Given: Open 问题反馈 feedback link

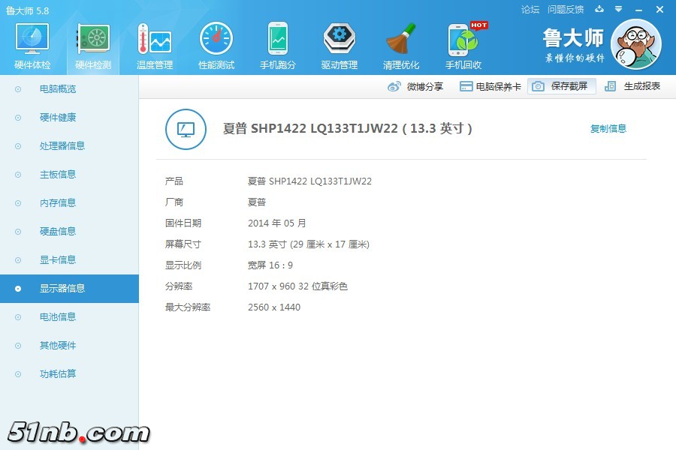Looking at the screenshot, I should [566, 10].
